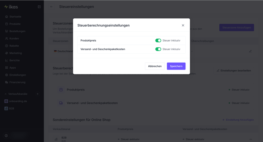The height and width of the screenshot is (142, 263).
Task: Open the help icon at sidebar bottom
Action: point(6,136)
